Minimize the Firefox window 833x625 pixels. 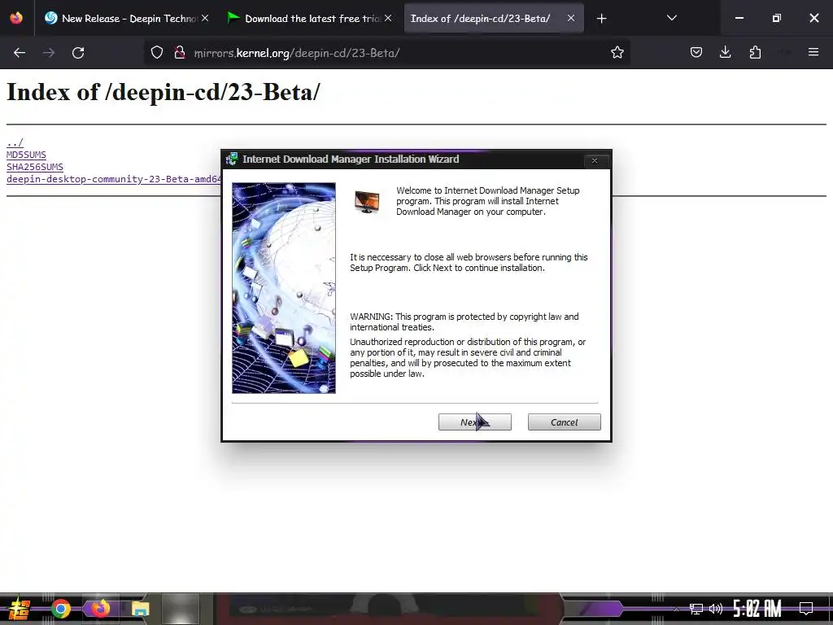tap(739, 18)
